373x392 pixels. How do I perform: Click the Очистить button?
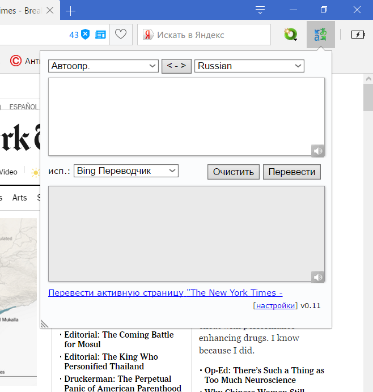(234, 172)
